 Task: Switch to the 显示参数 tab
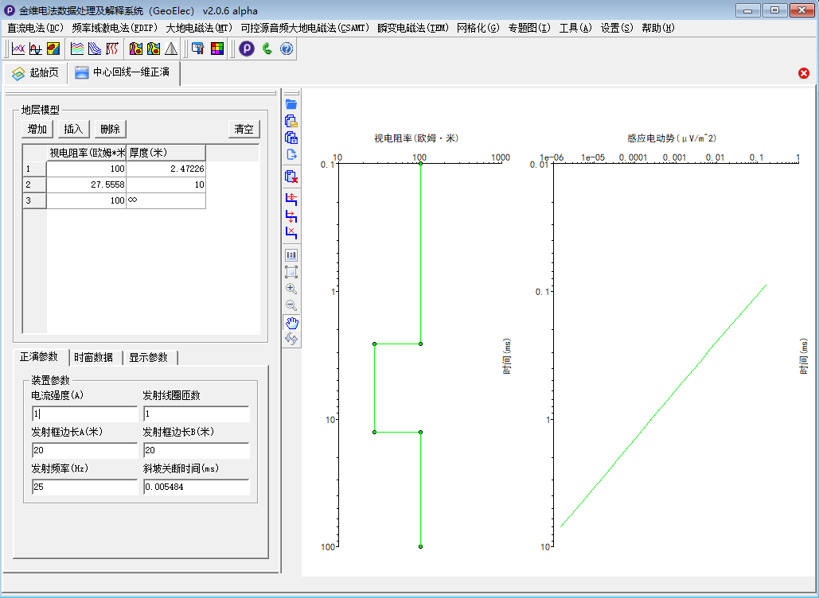pos(149,357)
